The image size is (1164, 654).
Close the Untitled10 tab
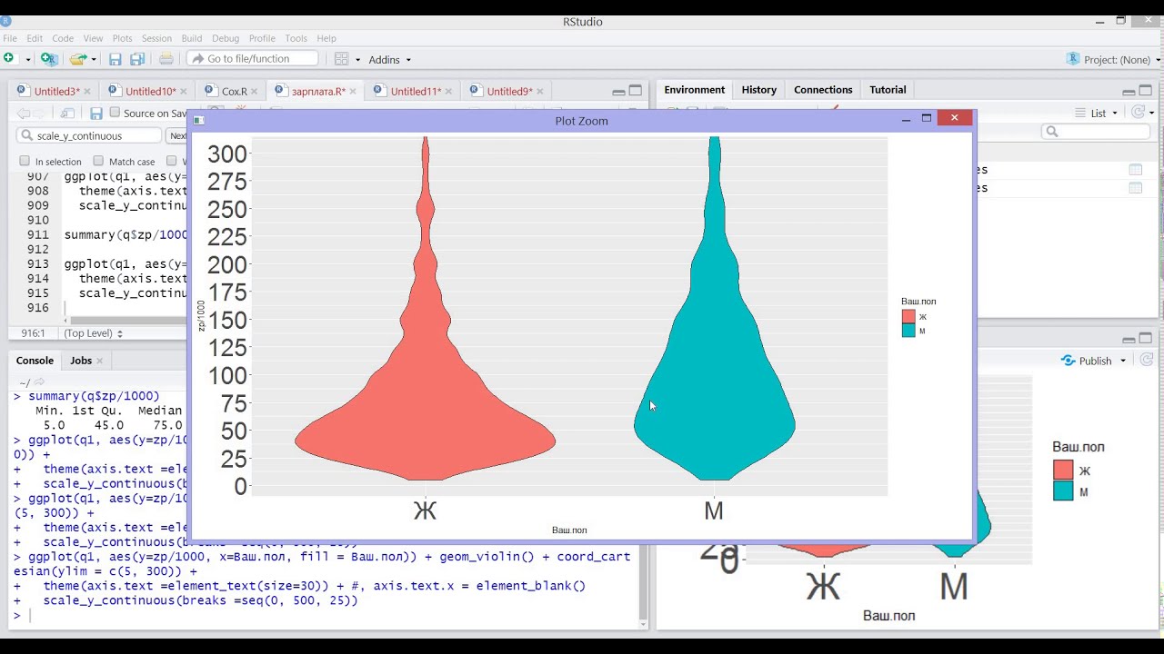(x=184, y=91)
